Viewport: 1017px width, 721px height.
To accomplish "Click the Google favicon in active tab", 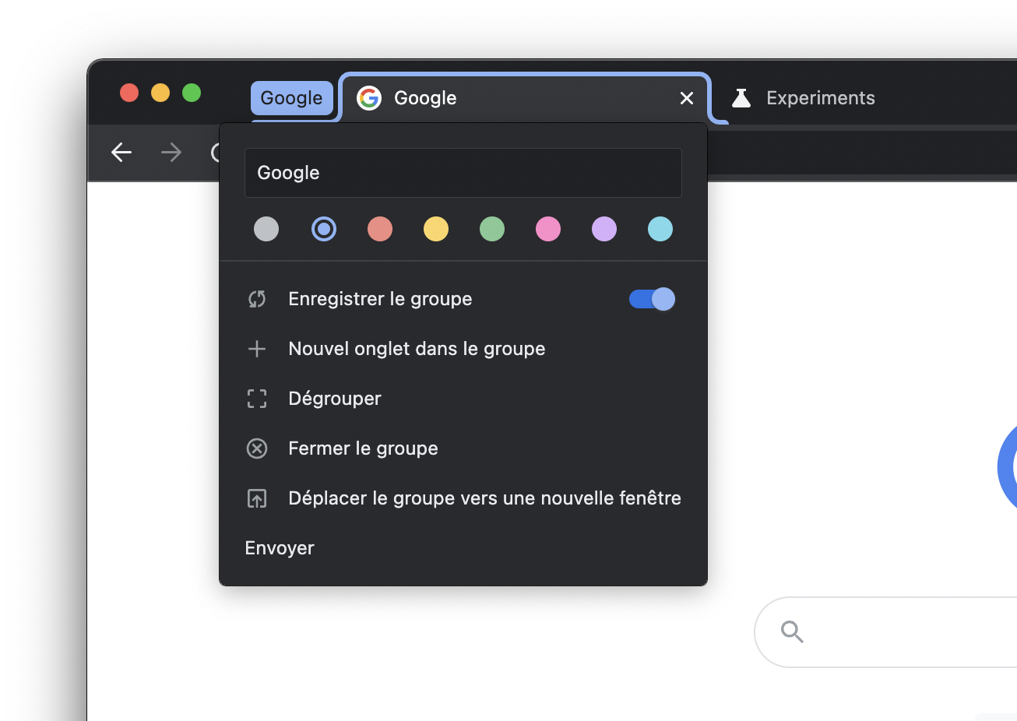I will click(x=369, y=98).
